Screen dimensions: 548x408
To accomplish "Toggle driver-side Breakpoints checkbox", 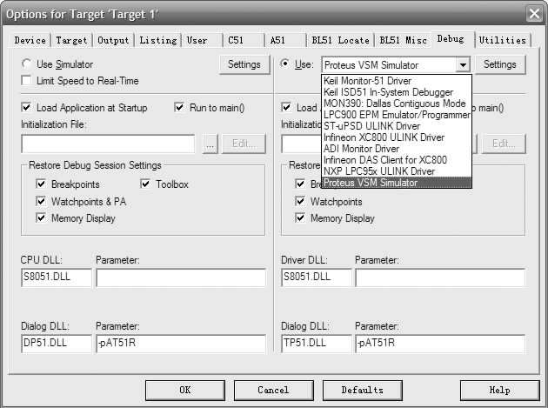I will point(300,184).
